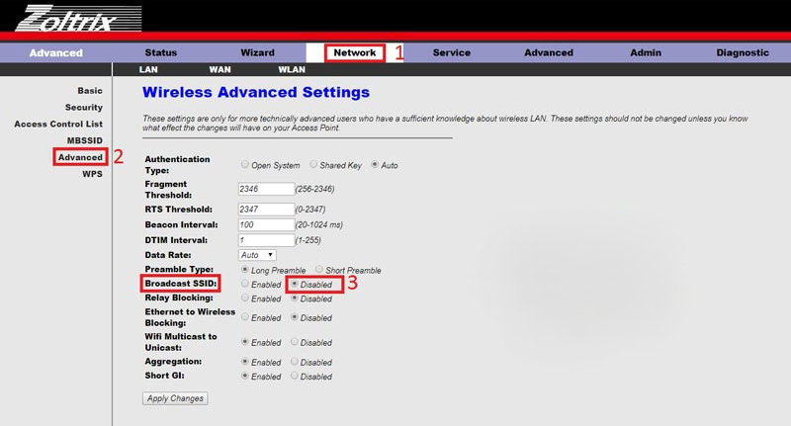Open the Data Rate dropdown
The height and width of the screenshot is (426, 791).
click(x=257, y=255)
